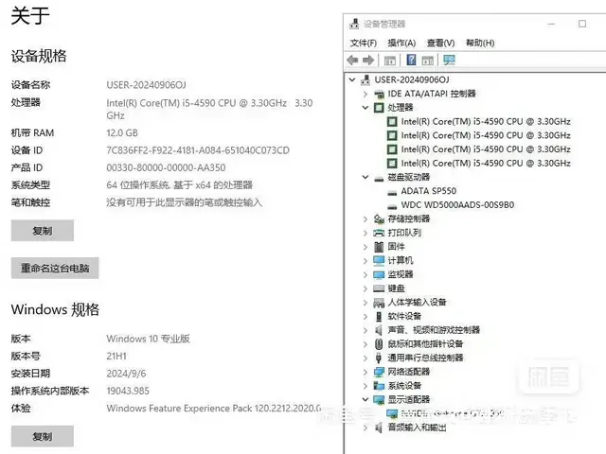The height and width of the screenshot is (454, 606).
Task: Click the properties pane icon right of Help icon
Action: tap(427, 61)
